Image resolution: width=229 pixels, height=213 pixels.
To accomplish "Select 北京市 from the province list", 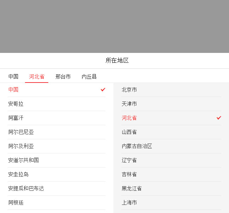I will coord(129,90).
